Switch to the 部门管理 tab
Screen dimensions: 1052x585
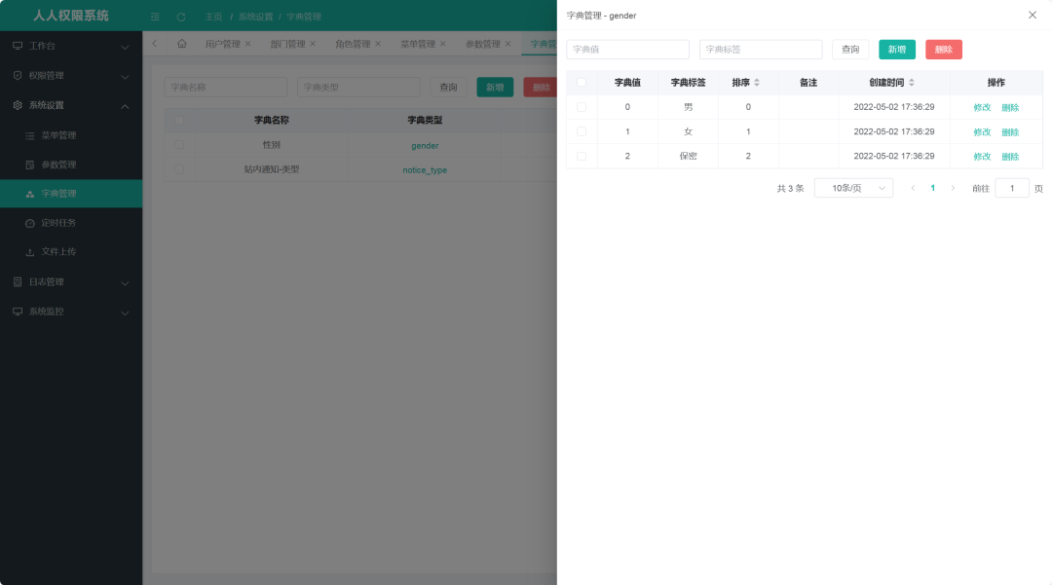(287, 43)
